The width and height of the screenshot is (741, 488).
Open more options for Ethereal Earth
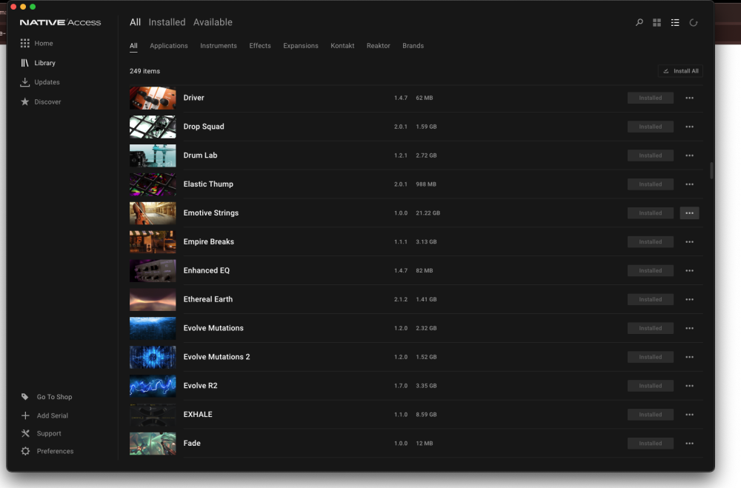pyautogui.click(x=689, y=299)
